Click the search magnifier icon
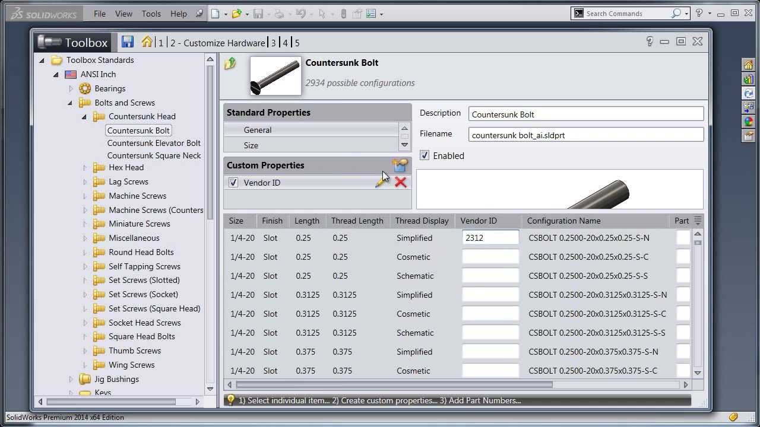The width and height of the screenshot is (760, 427). [676, 13]
